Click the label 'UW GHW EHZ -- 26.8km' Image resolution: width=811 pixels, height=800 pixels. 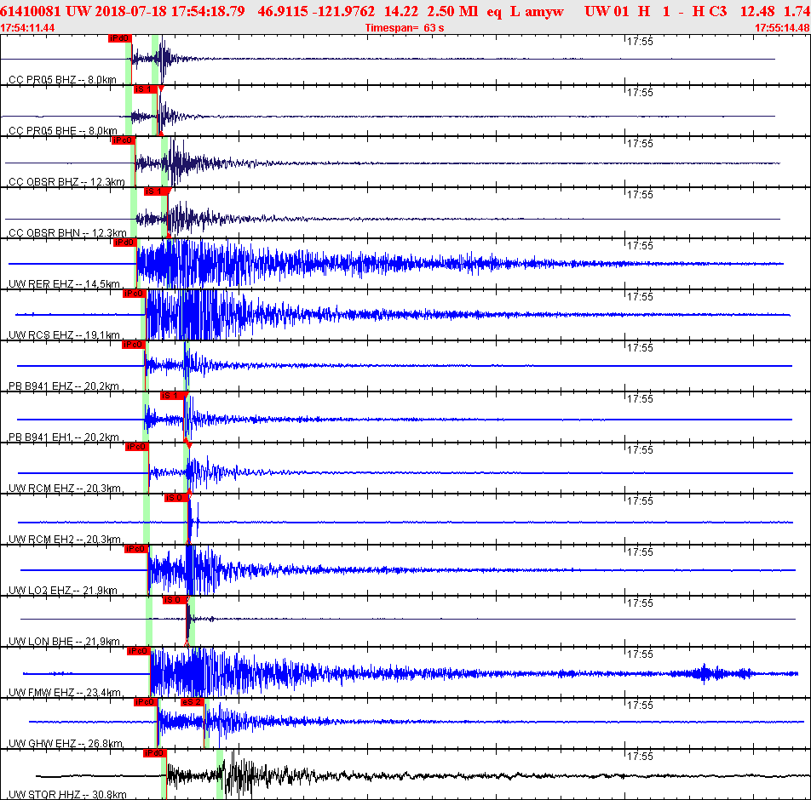pyautogui.click(x=66, y=744)
